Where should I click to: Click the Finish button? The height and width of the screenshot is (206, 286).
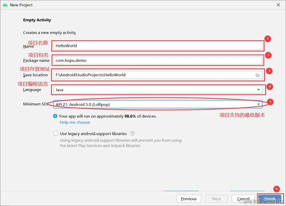[x=270, y=199]
